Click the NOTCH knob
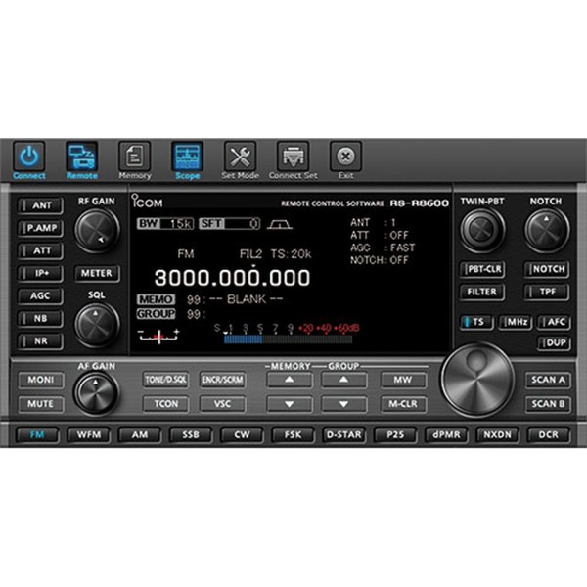 point(547,230)
